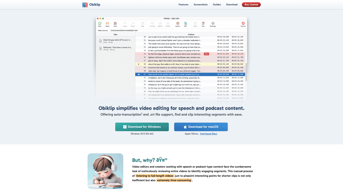This screenshot has height=193, width=343.
Task: Click the Clip clapperboard icon
Action: coord(143,23)
